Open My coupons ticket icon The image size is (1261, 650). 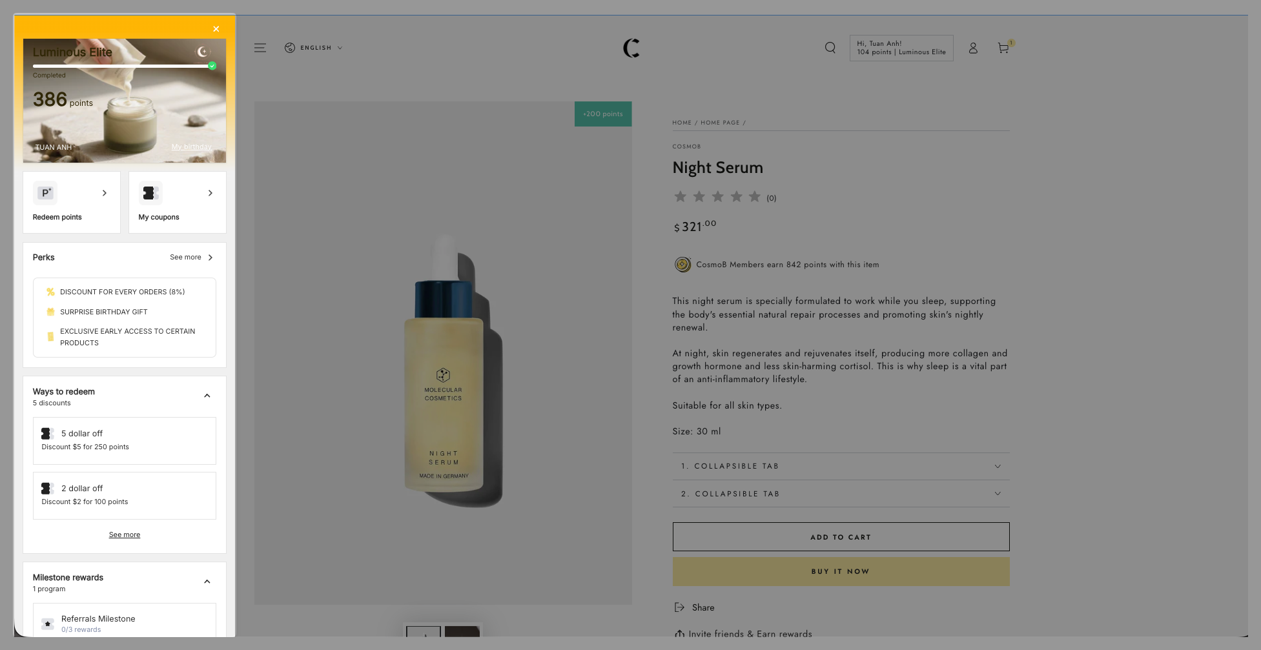(x=150, y=193)
